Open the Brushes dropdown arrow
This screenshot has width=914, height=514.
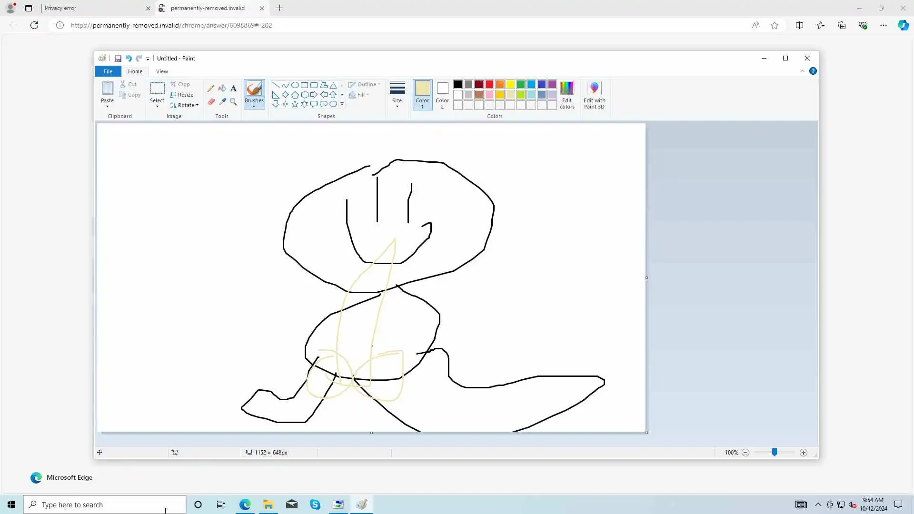[254, 106]
